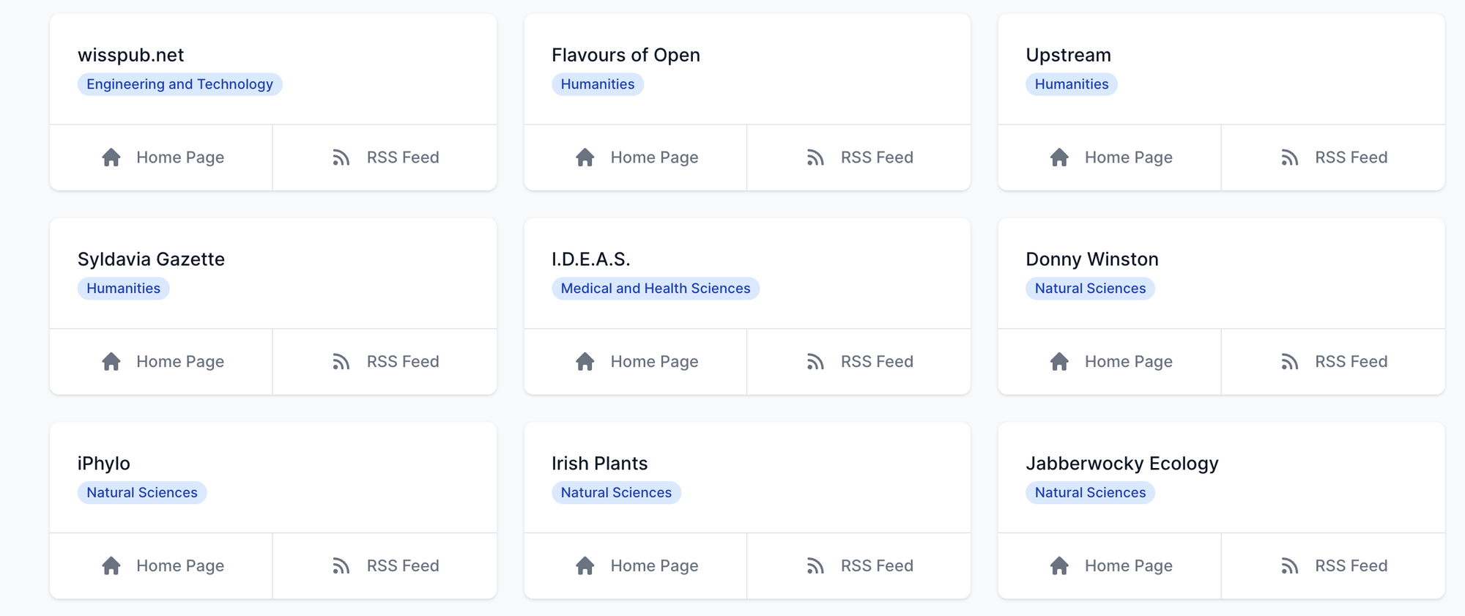Click the Medical and Health Sciences tag
Image resolution: width=1465 pixels, height=616 pixels.
pyautogui.click(x=655, y=289)
